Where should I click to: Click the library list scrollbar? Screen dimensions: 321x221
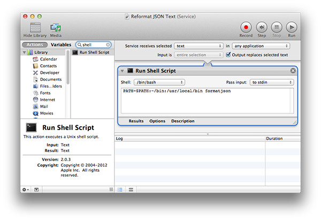click(x=68, y=67)
